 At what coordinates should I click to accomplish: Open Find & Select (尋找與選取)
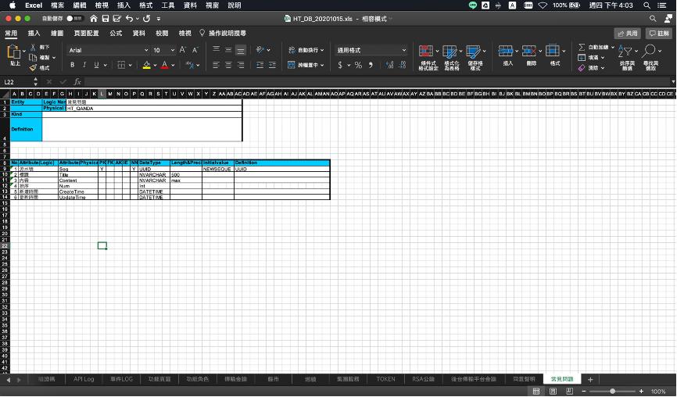click(650, 57)
